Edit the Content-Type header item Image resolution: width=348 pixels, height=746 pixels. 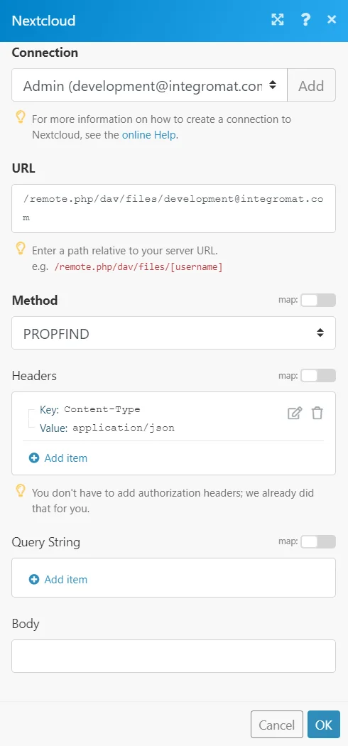coord(295,413)
